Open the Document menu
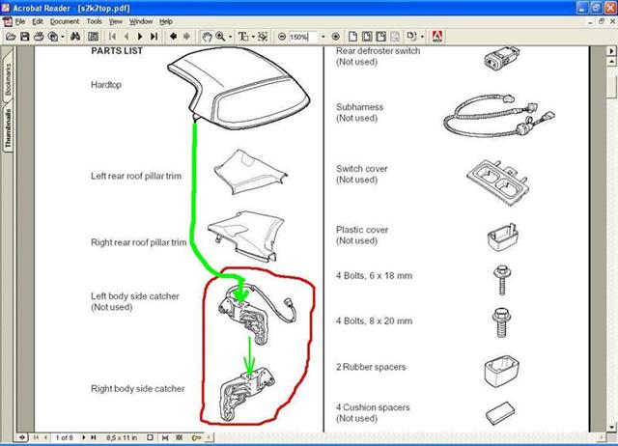The width and height of the screenshot is (618, 446). click(x=65, y=21)
